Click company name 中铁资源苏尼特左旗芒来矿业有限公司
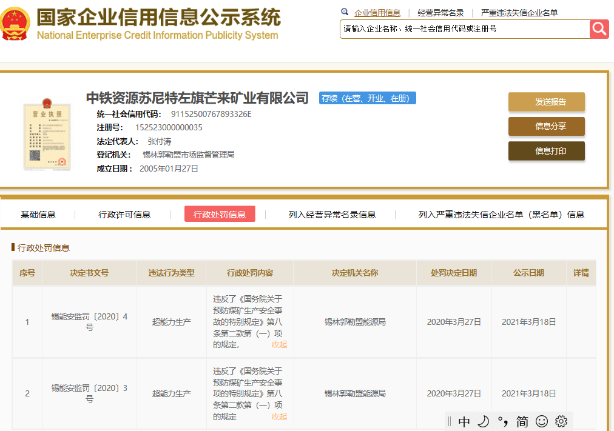 pyautogui.click(x=197, y=98)
